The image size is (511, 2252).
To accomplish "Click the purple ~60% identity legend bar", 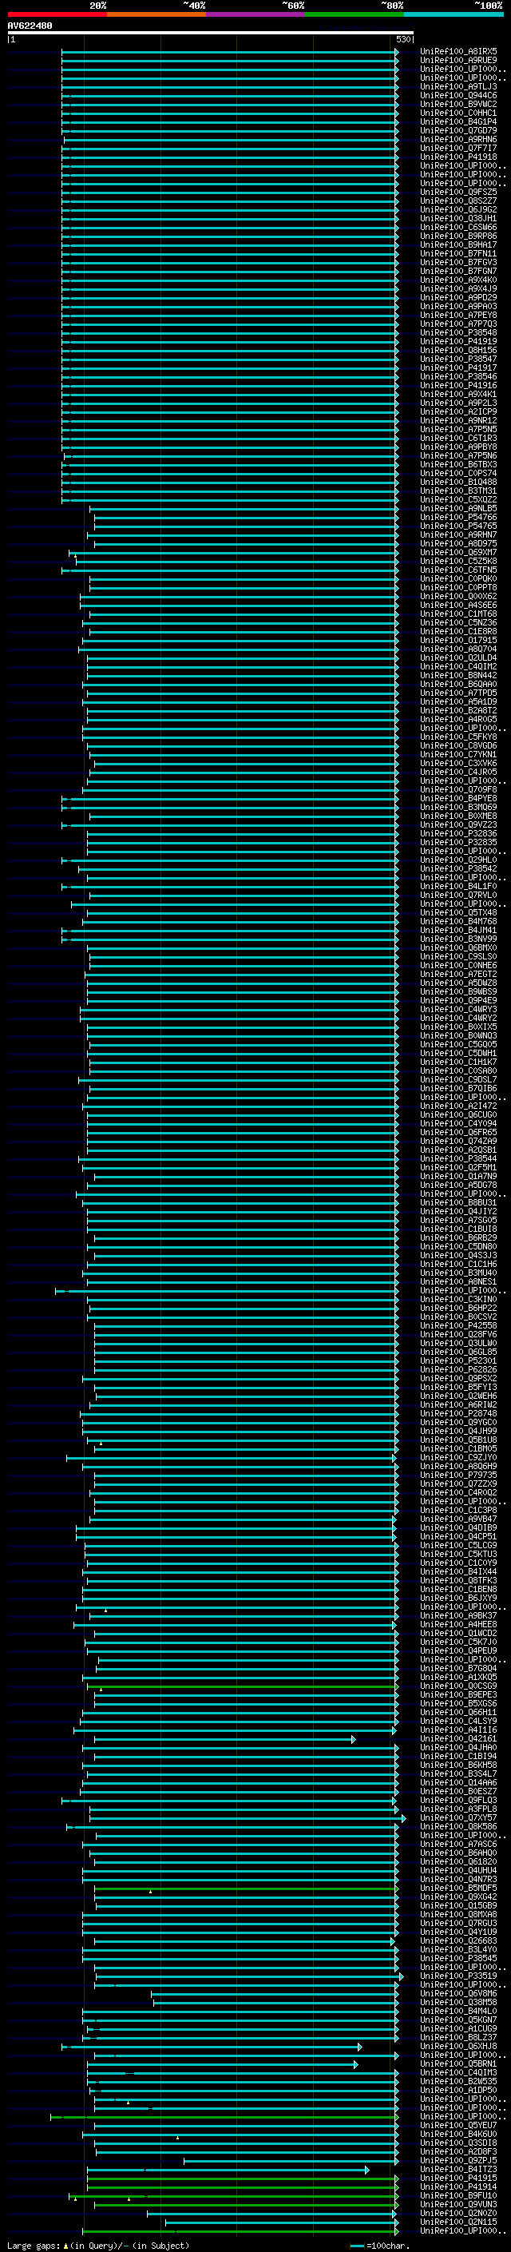I will 256,14.
